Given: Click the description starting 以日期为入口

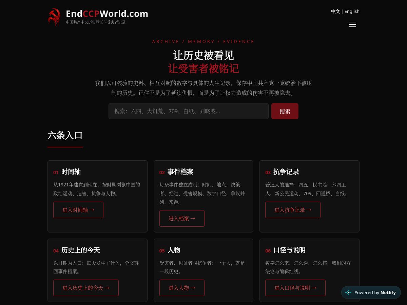Looking at the screenshot, I should coord(96,267).
